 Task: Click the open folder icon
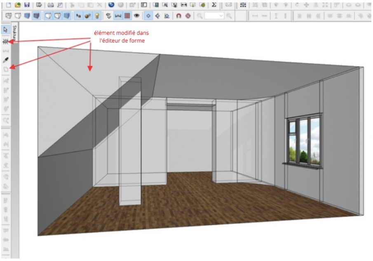(17, 5)
